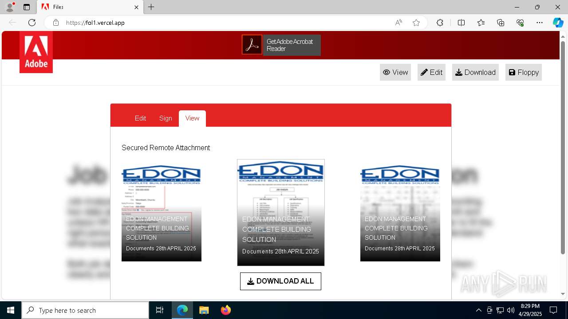Add this page to favorites with the star icon

click(x=416, y=23)
